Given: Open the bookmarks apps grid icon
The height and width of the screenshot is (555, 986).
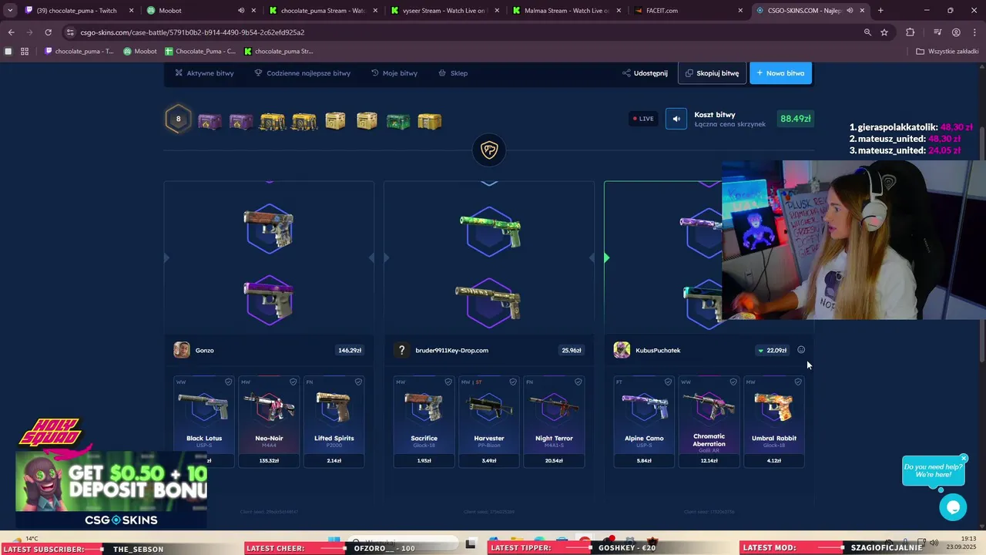Looking at the screenshot, I should click(25, 52).
